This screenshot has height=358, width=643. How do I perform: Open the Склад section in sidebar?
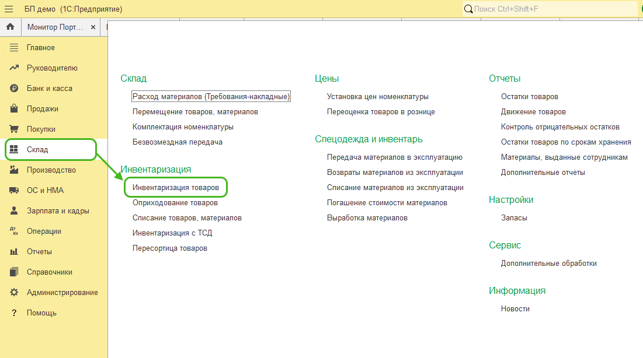(x=37, y=150)
